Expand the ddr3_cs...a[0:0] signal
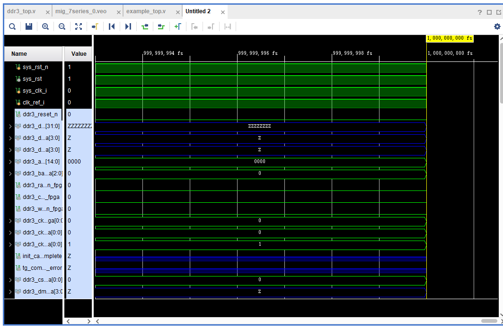Viewport: 503px width, 328px height. click(10, 280)
